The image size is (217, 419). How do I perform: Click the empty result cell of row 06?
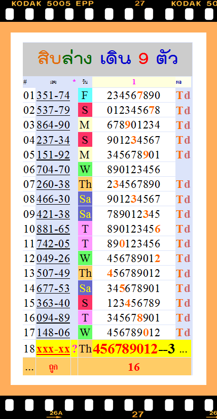pos(184,169)
